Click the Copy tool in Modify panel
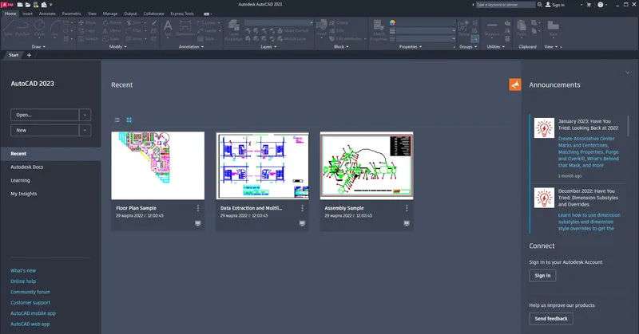 pos(87,31)
